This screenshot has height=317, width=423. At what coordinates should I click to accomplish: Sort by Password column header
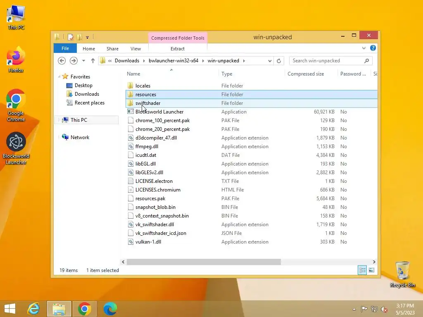pyautogui.click(x=354, y=73)
